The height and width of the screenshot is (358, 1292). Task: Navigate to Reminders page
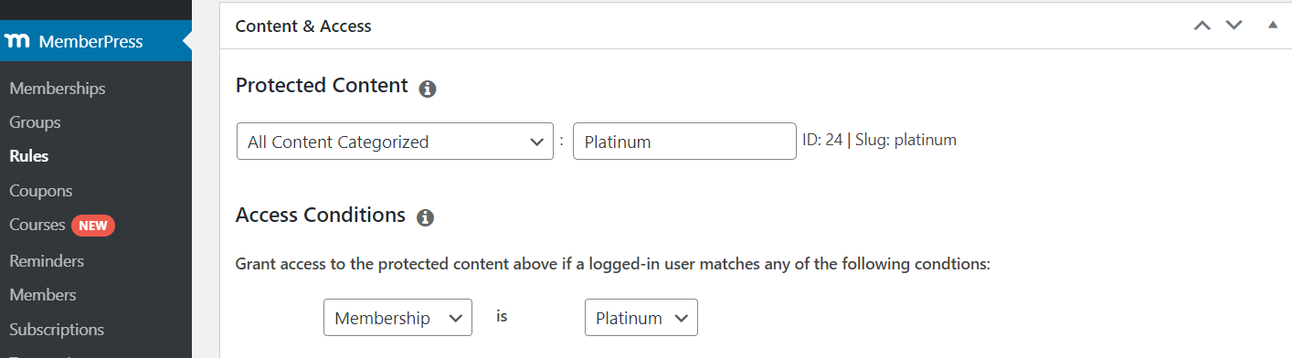[x=46, y=261]
